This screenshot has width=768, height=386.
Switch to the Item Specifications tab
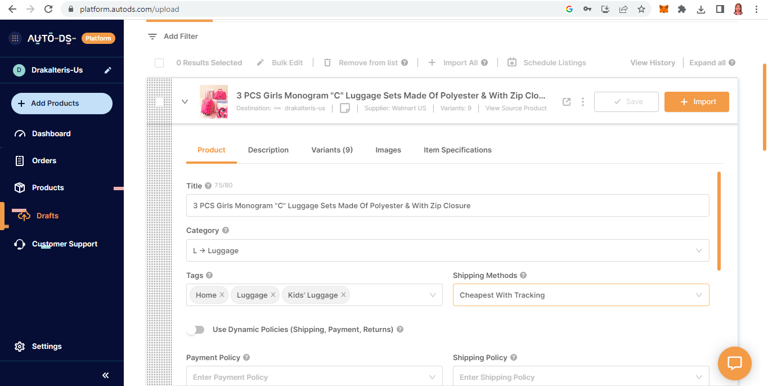click(x=457, y=150)
